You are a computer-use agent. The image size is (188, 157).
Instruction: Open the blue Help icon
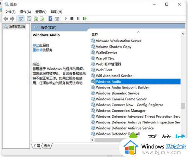coord(51,19)
